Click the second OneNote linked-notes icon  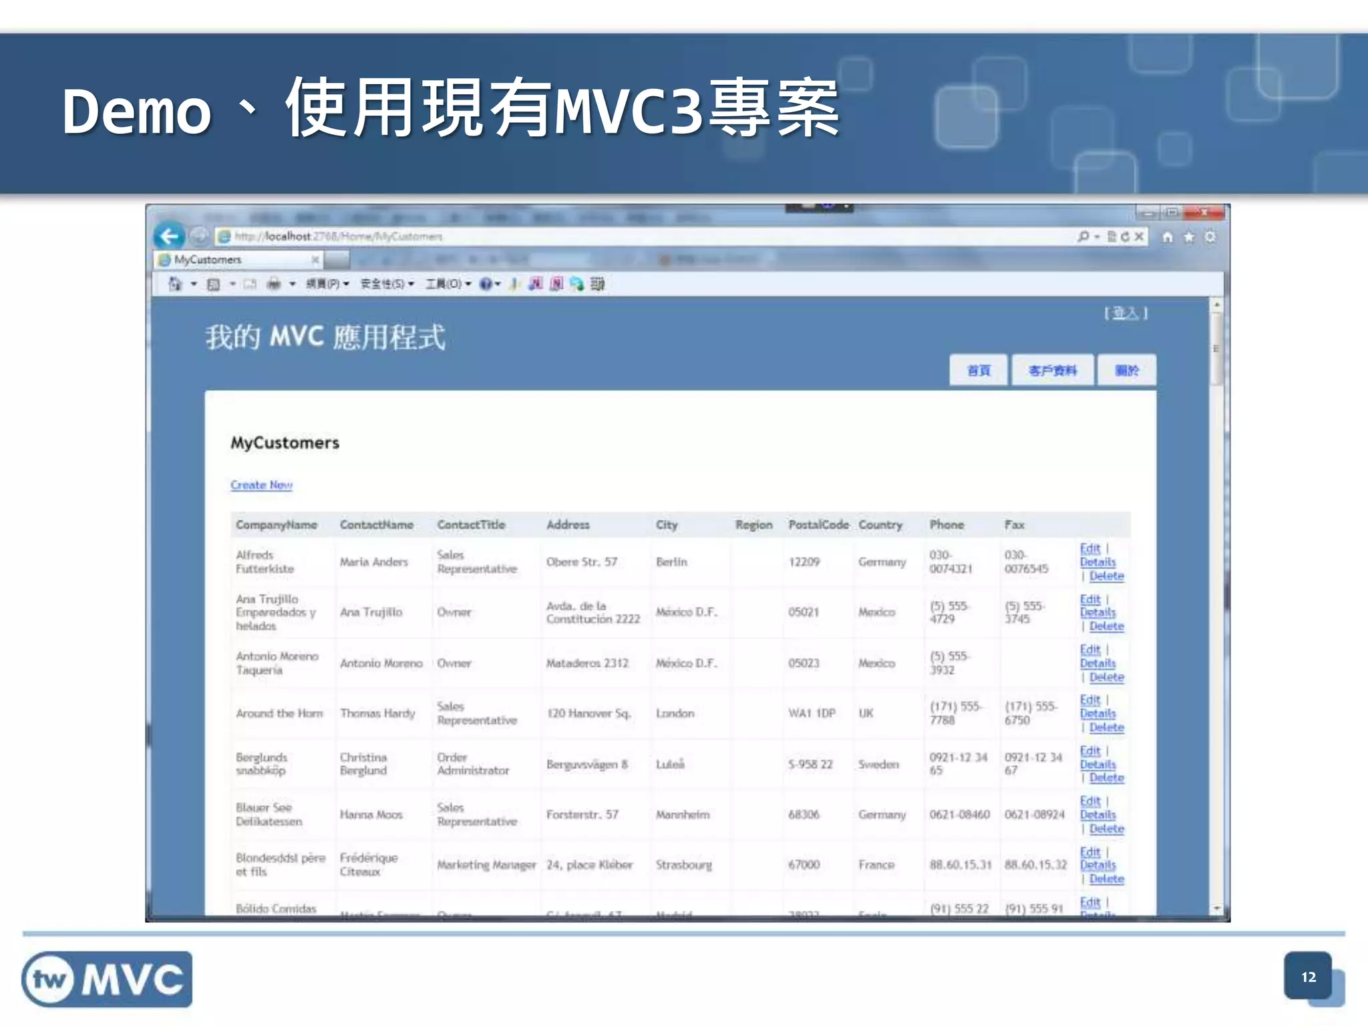[556, 285]
